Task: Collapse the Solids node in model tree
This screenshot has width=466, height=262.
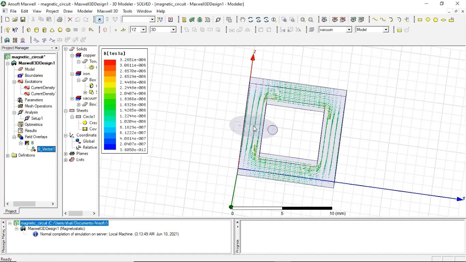Action: tap(66, 49)
